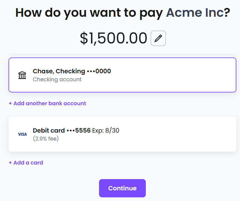The width and height of the screenshot is (240, 201).
Task: Click the Continue button
Action: pyautogui.click(x=122, y=188)
